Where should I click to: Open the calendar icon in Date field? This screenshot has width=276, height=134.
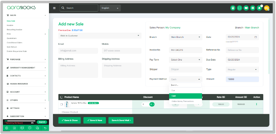pos(256,37)
